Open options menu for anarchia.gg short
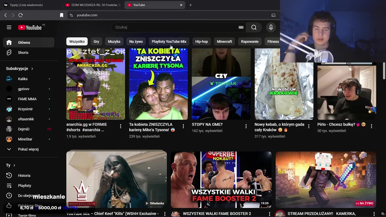The image size is (386, 217). pos(121,126)
